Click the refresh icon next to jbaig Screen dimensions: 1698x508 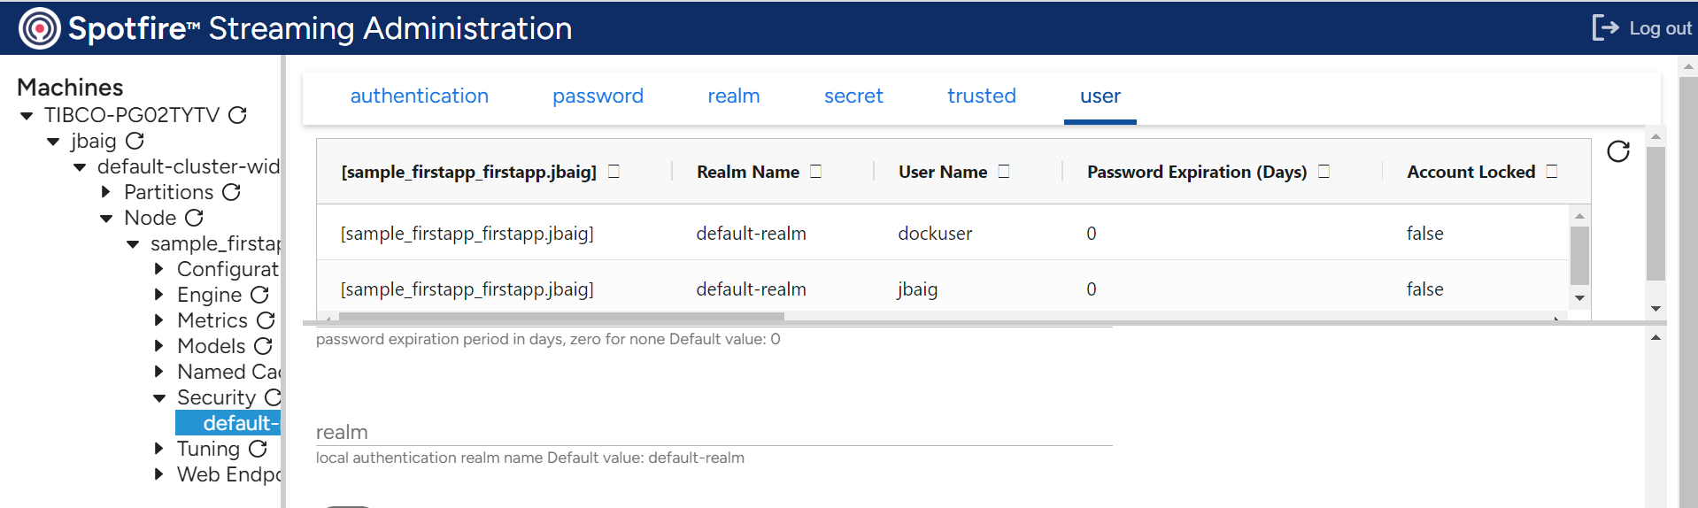pyautogui.click(x=135, y=141)
